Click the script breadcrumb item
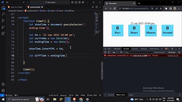 pyautogui.click(x=51, y=11)
